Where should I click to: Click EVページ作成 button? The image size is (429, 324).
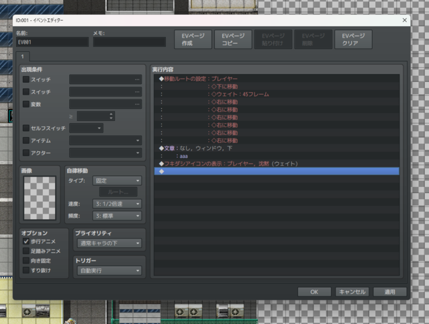point(193,40)
